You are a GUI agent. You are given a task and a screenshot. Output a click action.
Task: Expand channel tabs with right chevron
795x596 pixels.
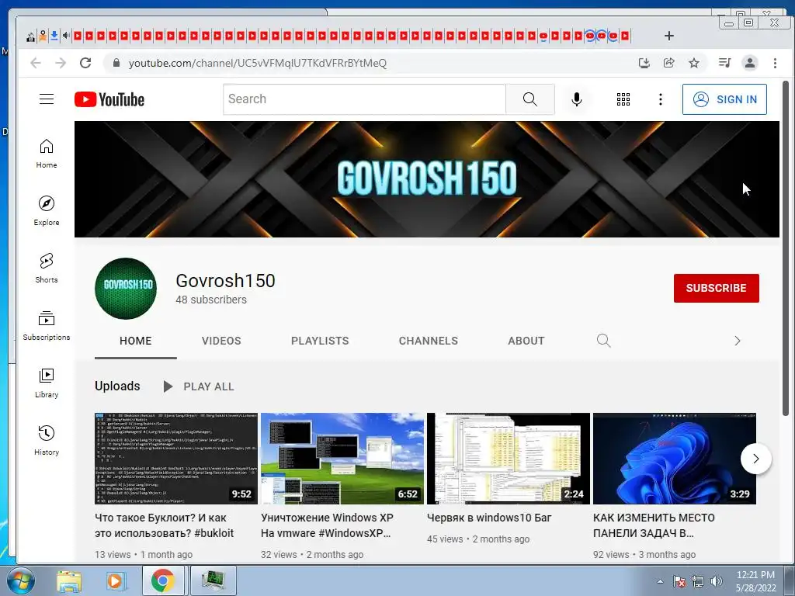[x=738, y=341]
